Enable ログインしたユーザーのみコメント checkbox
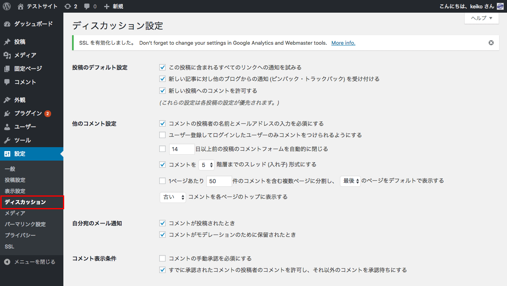Screen dimensions: 507x286 click(162, 135)
